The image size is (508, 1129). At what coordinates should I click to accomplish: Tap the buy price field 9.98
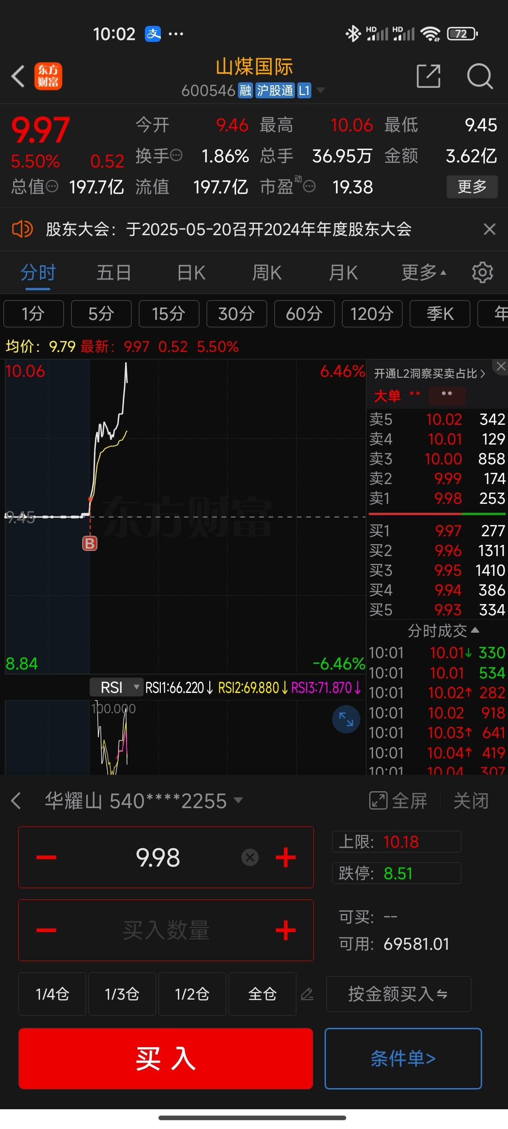click(166, 857)
